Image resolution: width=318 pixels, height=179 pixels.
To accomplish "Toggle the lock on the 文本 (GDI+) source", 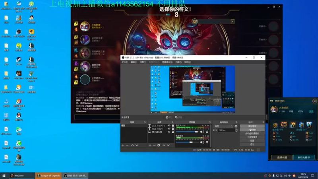I will click(173, 128).
